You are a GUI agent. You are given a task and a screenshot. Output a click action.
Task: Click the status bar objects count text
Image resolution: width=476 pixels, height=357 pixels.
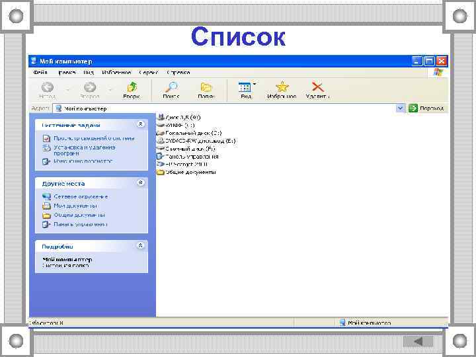pos(47,323)
